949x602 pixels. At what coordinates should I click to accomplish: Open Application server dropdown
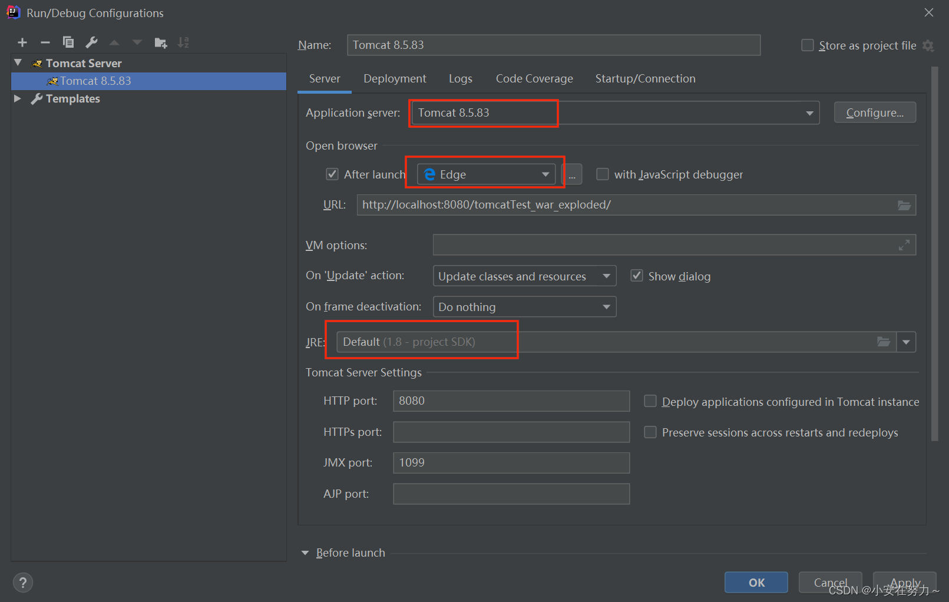616,113
